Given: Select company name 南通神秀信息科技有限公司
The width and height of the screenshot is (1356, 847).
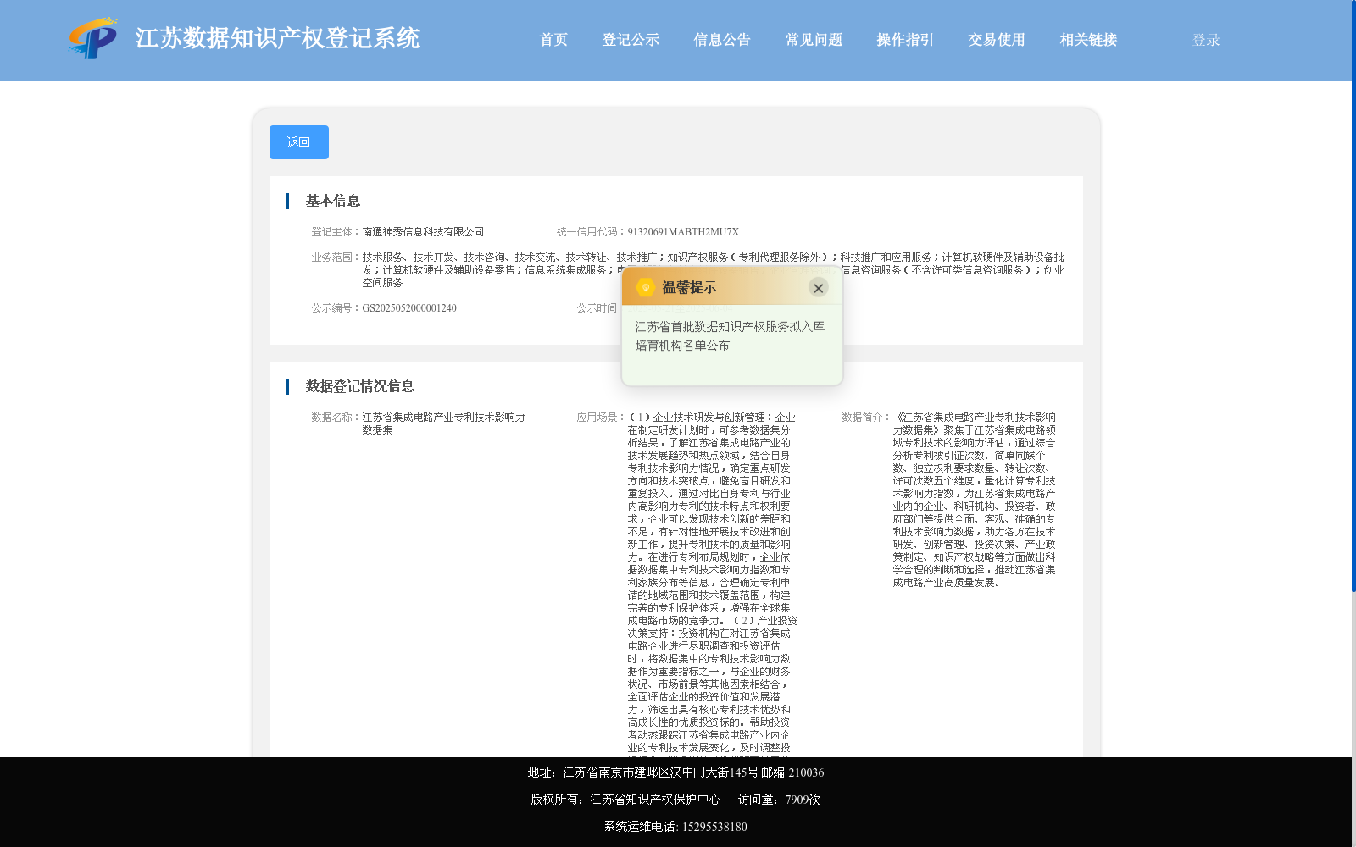Looking at the screenshot, I should click(x=423, y=232).
